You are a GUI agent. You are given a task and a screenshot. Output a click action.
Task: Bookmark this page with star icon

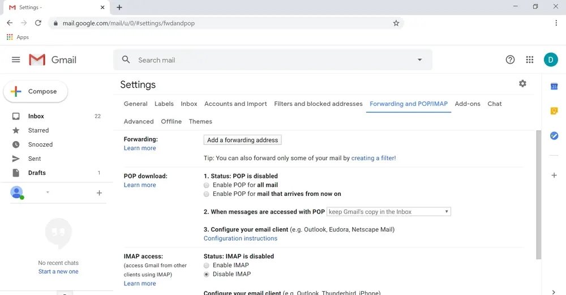click(396, 23)
